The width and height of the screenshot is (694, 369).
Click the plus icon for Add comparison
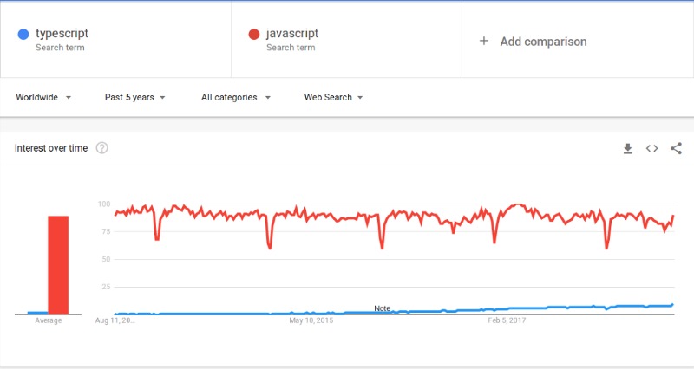[484, 41]
